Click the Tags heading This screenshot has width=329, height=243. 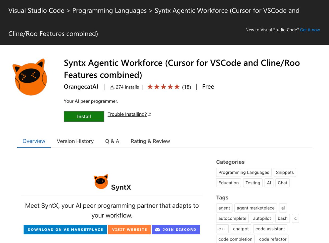[222, 198]
